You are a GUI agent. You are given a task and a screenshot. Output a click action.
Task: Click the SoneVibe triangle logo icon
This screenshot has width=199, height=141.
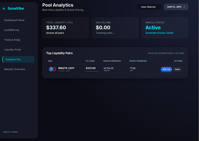tap(4, 8)
